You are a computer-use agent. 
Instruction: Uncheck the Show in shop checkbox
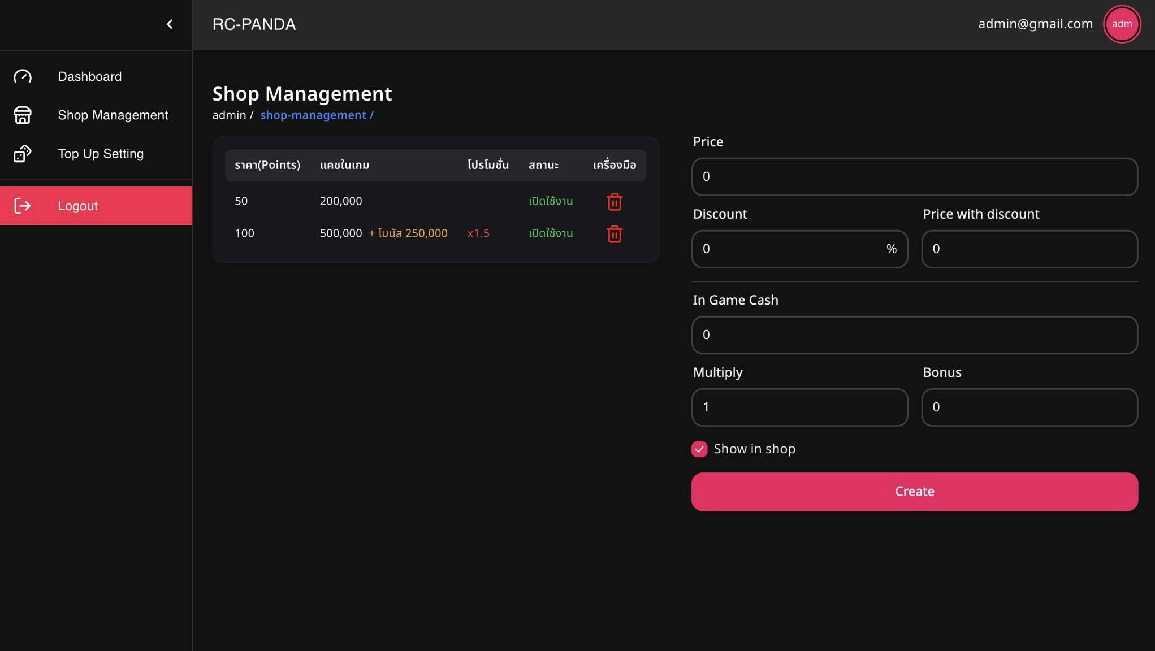pyautogui.click(x=699, y=449)
